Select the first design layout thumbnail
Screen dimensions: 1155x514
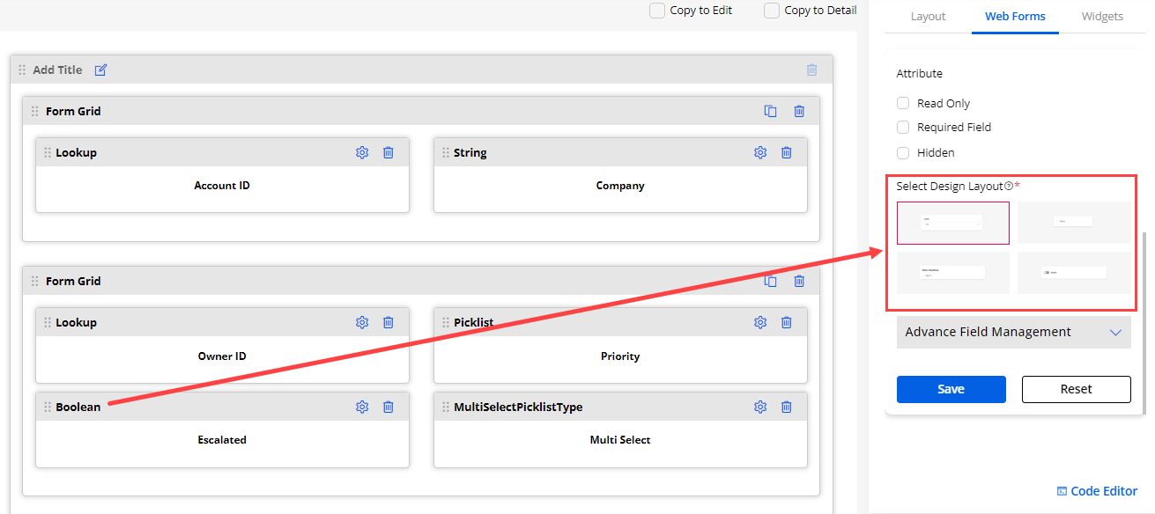point(952,223)
